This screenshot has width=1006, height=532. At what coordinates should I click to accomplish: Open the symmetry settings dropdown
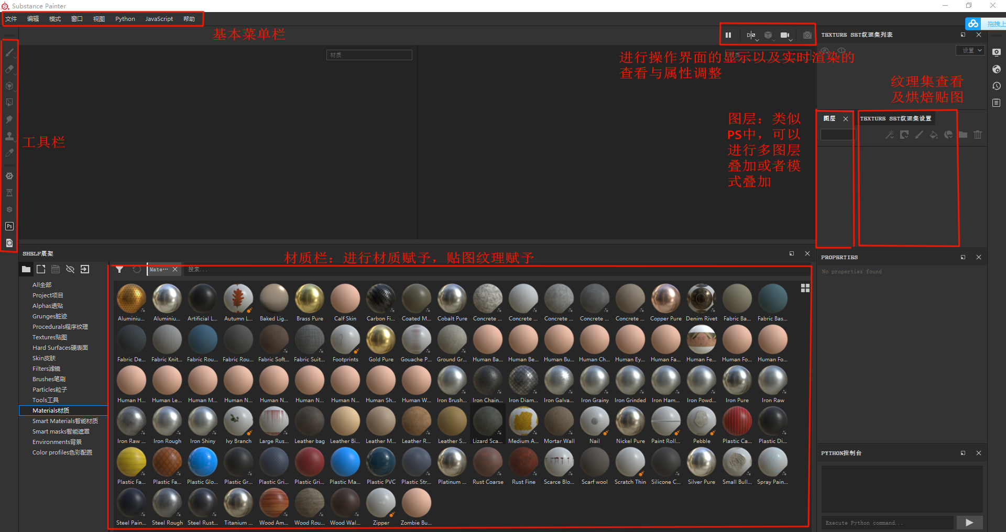click(752, 35)
